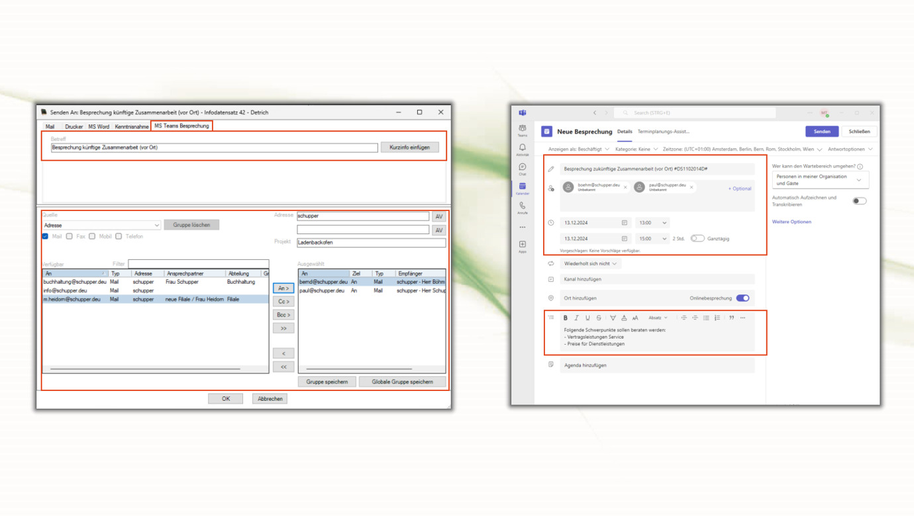Click the Senden button

pos(822,132)
